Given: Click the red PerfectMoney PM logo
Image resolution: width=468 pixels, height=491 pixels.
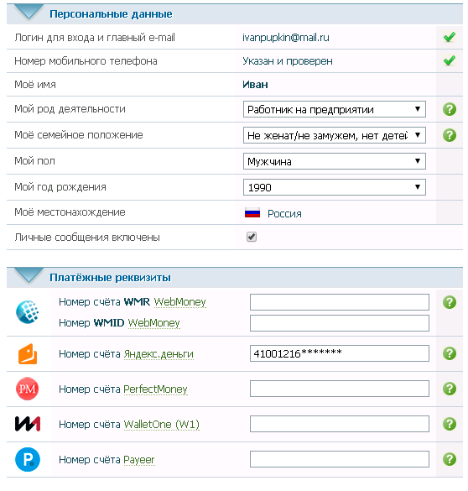Looking at the screenshot, I should (27, 389).
